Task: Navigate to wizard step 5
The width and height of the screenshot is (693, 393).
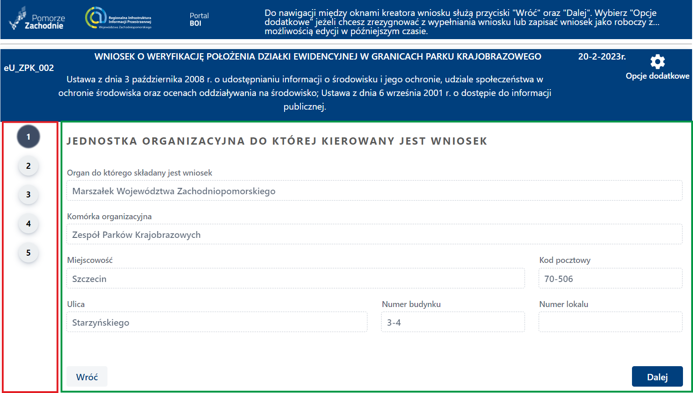Action: pyautogui.click(x=28, y=253)
